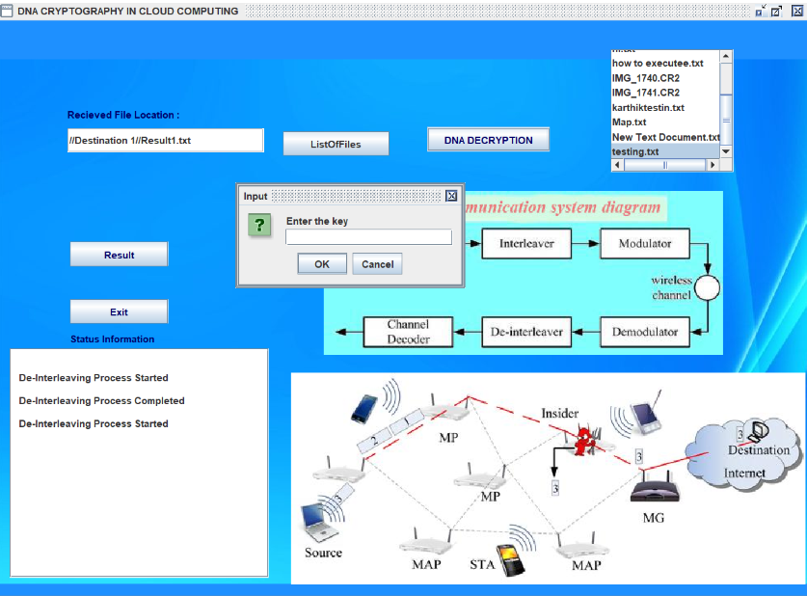807x596 pixels.
Task: Click the maximize icon in main title bar
Action: pyautogui.click(x=777, y=11)
